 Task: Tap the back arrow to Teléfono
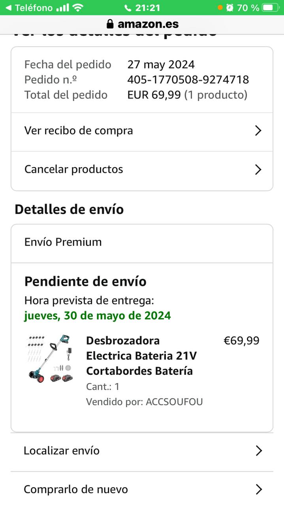click(8, 8)
